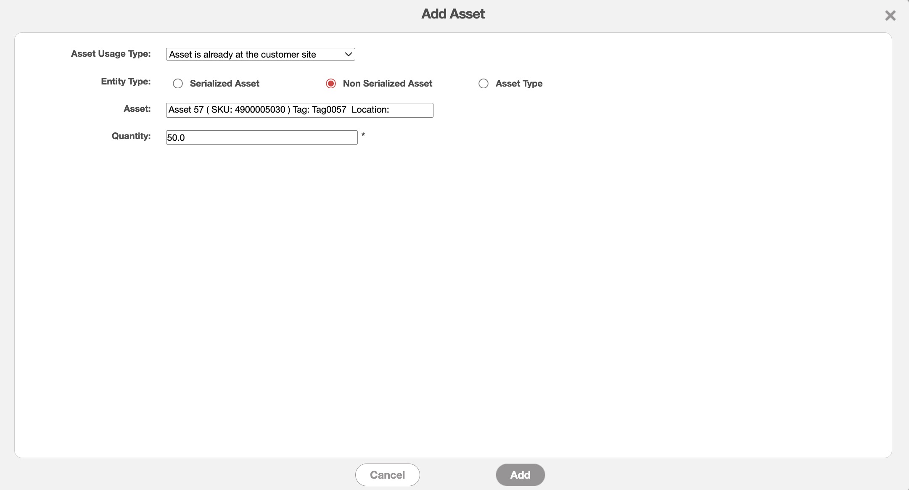
Task: Click the 'Asset Type' option label text
Action: click(x=519, y=84)
